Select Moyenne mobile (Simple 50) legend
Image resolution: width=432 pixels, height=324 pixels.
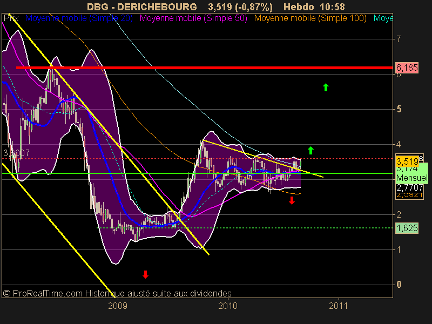click(193, 18)
